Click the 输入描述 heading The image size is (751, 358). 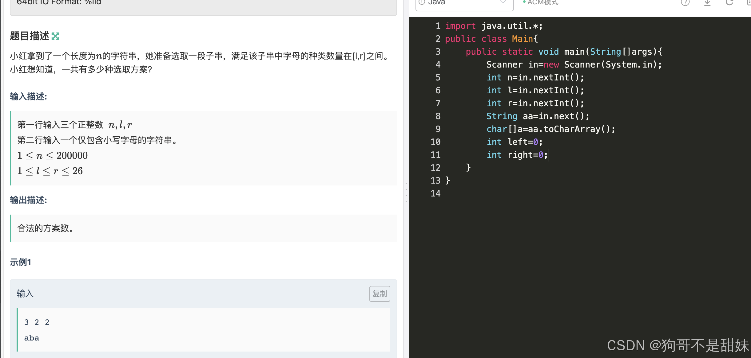click(x=28, y=96)
